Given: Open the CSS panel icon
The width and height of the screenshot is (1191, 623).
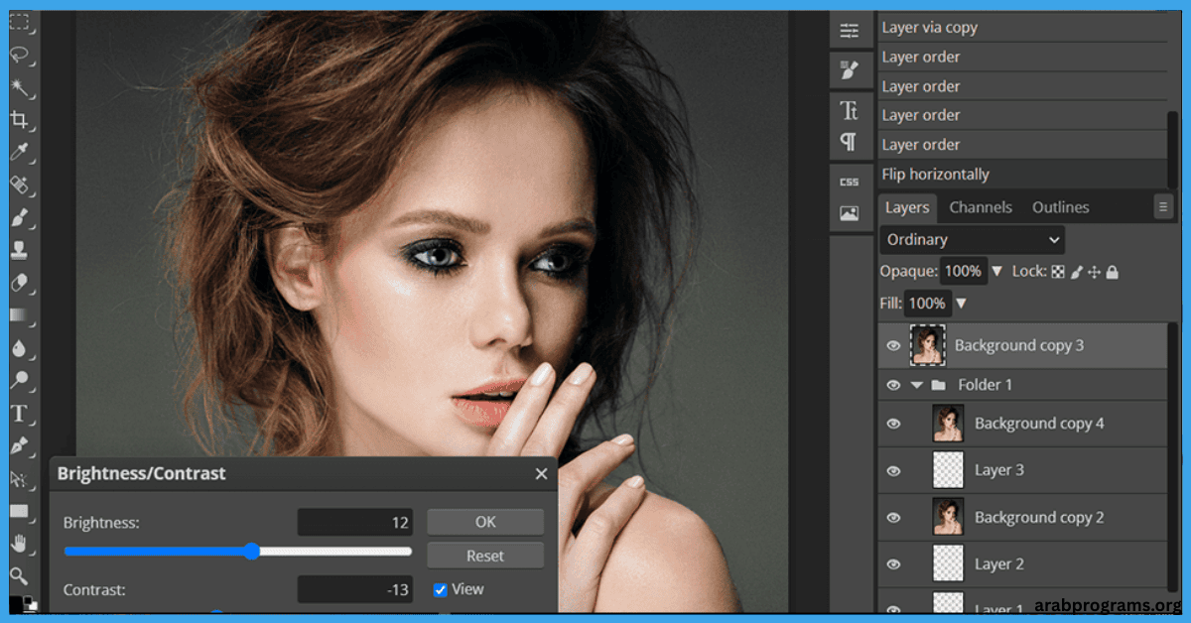Looking at the screenshot, I should 850,182.
